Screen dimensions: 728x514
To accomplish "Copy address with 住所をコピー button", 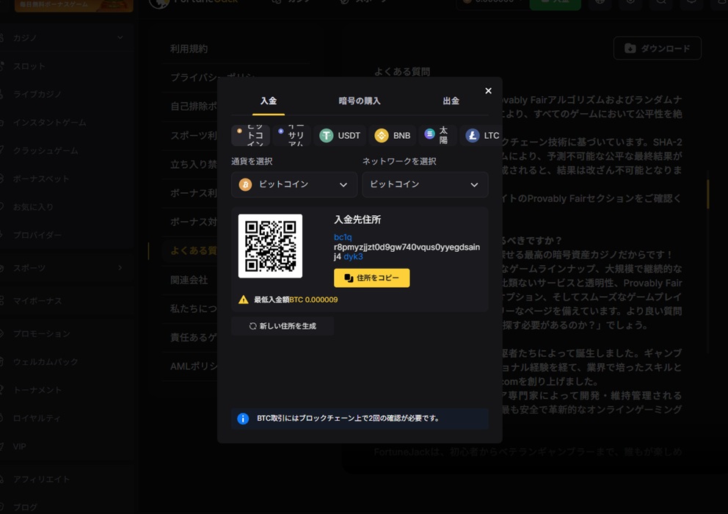I will pos(371,278).
